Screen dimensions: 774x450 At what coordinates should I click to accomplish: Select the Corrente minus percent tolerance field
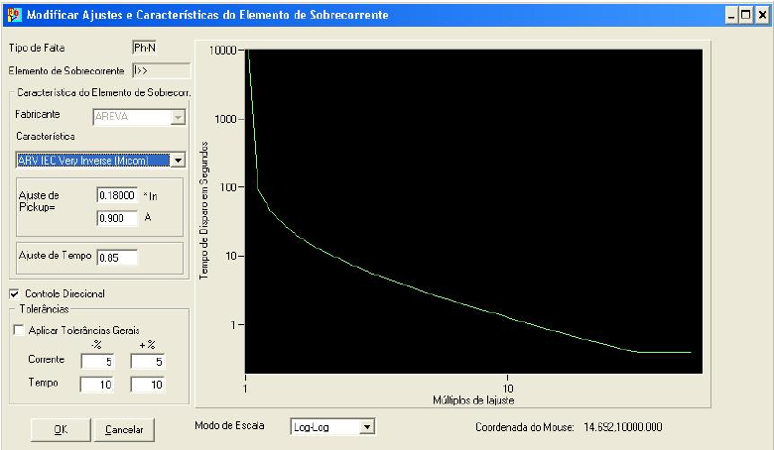click(x=97, y=361)
